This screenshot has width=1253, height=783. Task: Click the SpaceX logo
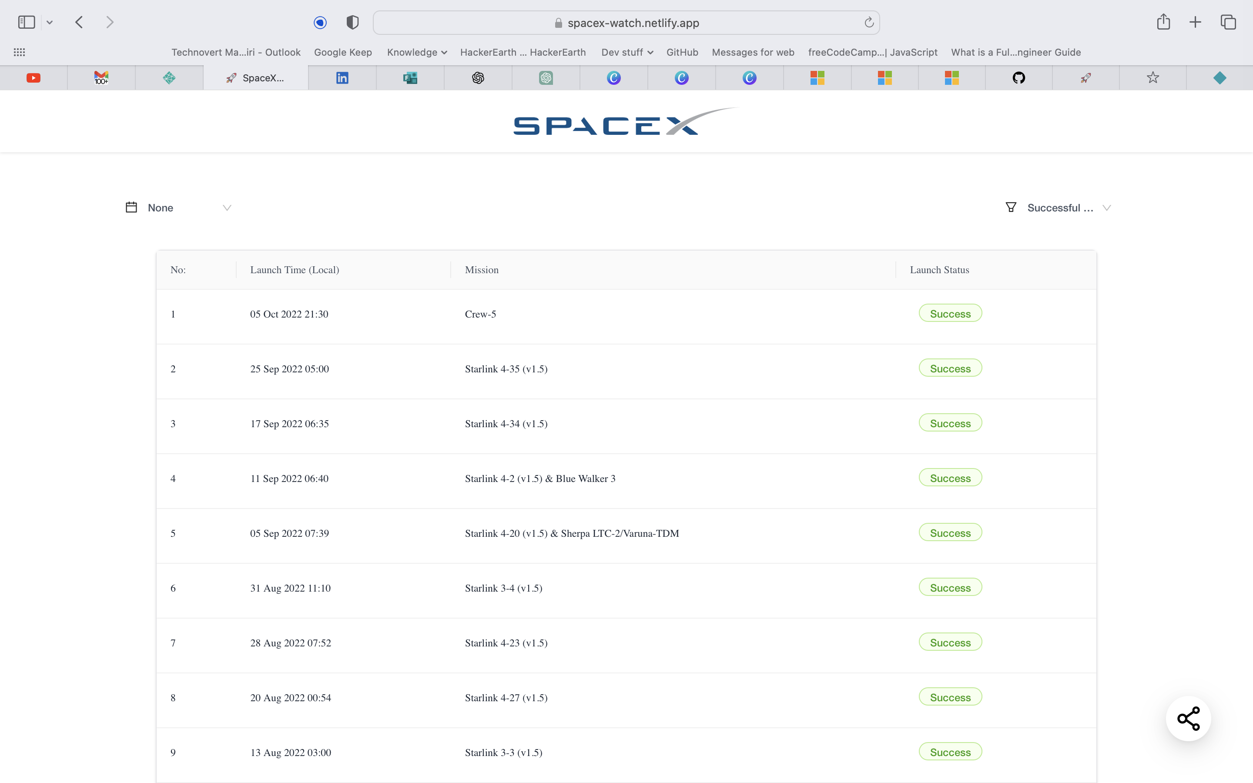[626, 122]
